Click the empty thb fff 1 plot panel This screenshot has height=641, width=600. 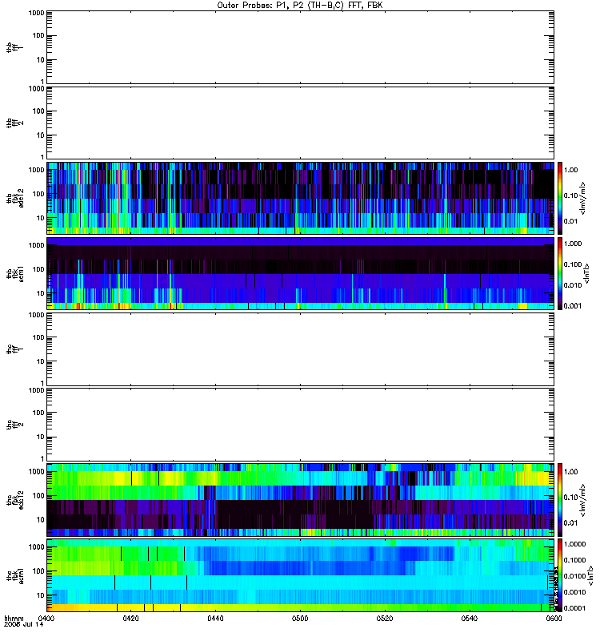(x=301, y=47)
